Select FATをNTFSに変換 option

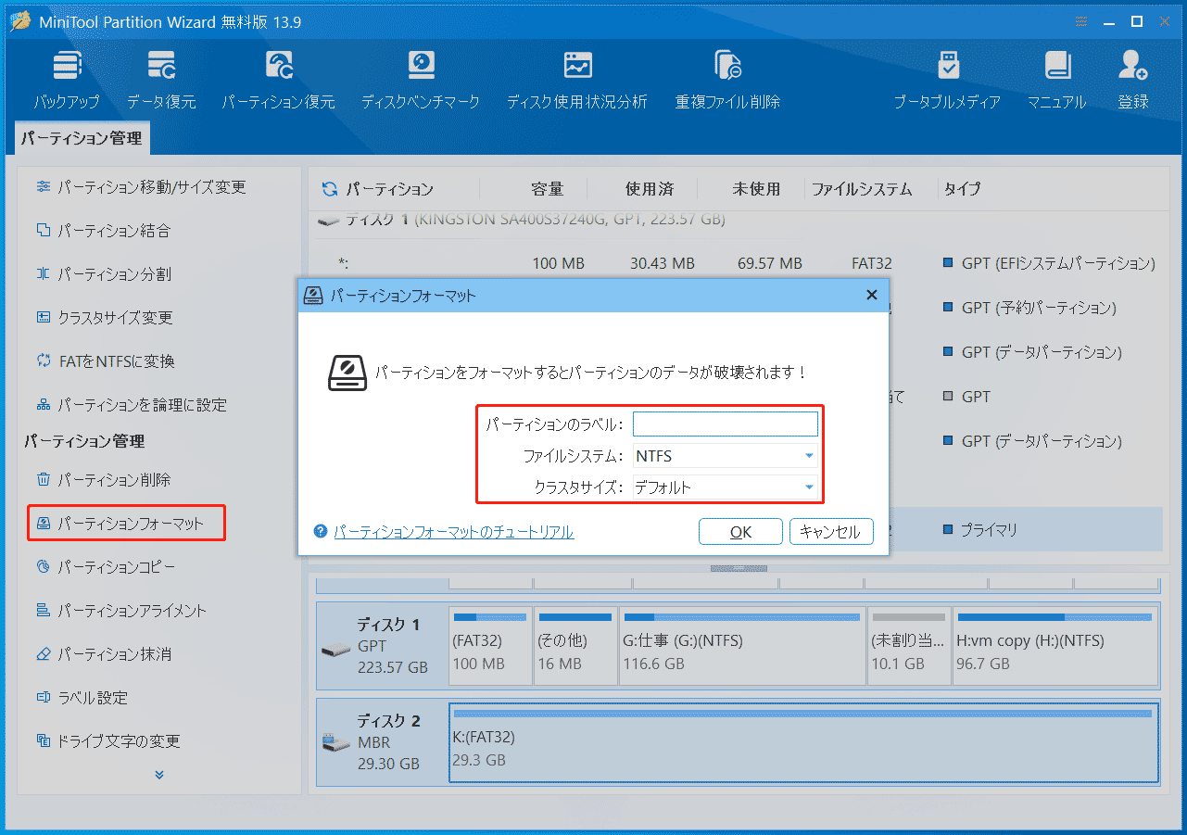[105, 361]
